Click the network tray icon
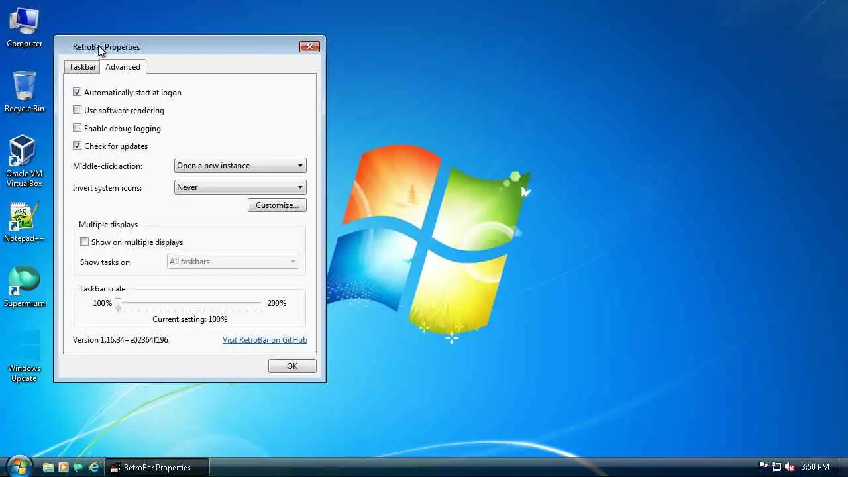 (776, 467)
